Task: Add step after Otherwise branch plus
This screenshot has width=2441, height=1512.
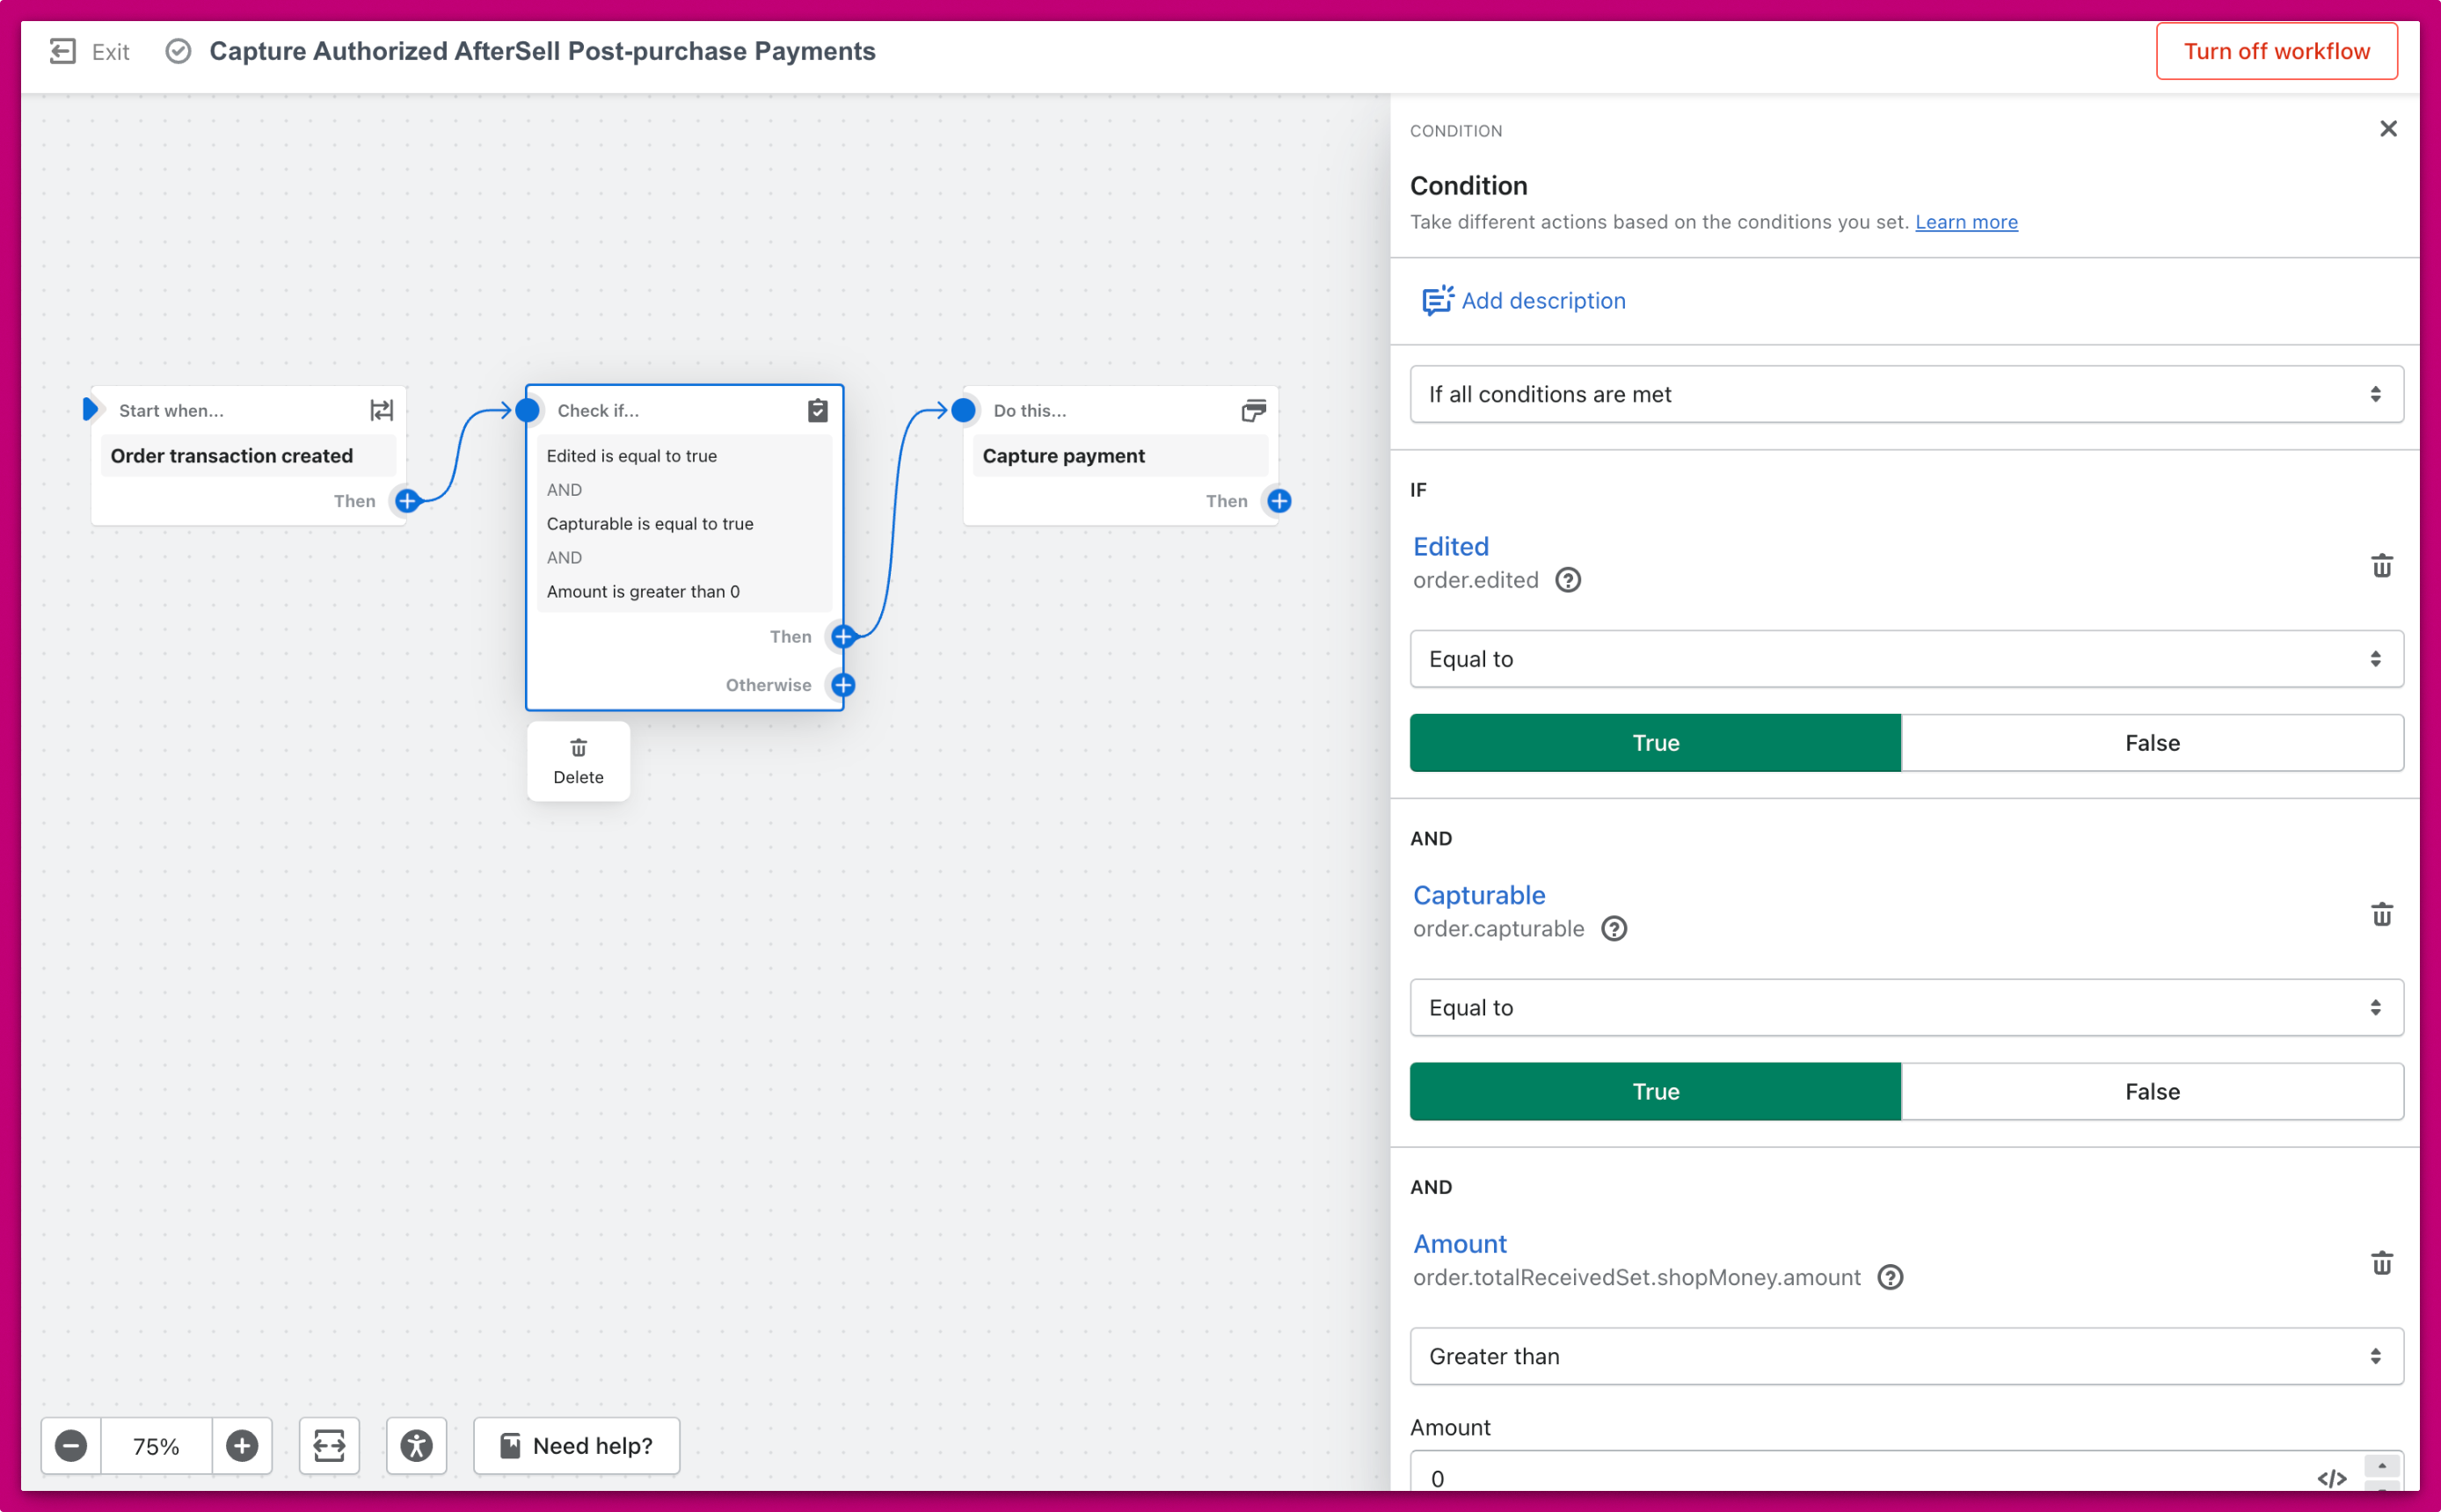Action: coord(843,685)
